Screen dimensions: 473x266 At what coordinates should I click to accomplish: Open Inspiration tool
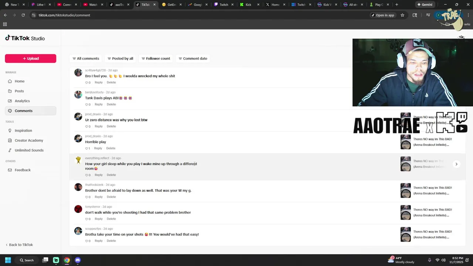30,130
